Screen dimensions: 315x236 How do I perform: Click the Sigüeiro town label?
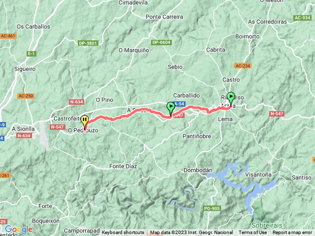(25, 69)
